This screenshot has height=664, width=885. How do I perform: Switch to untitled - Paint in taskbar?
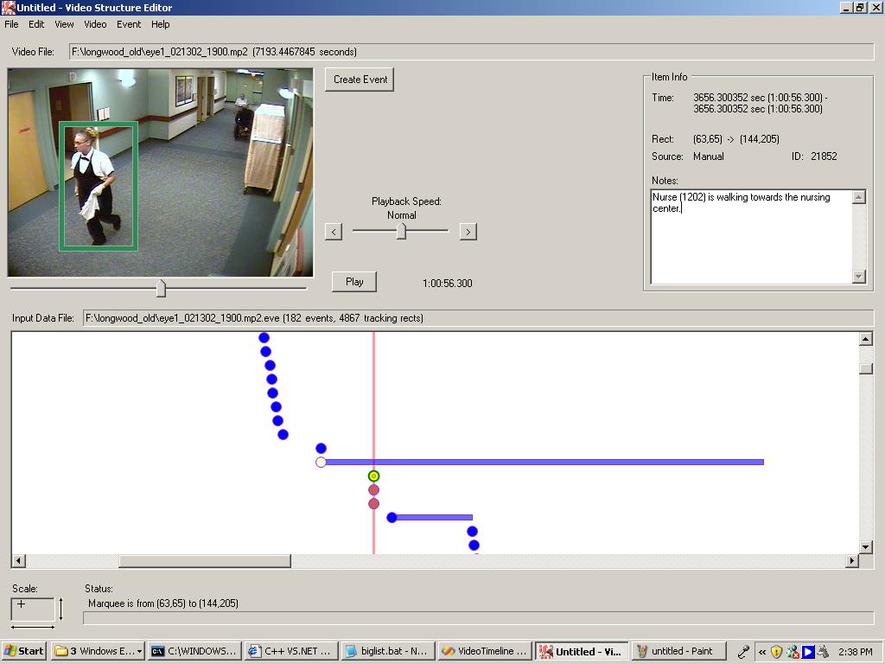(676, 651)
